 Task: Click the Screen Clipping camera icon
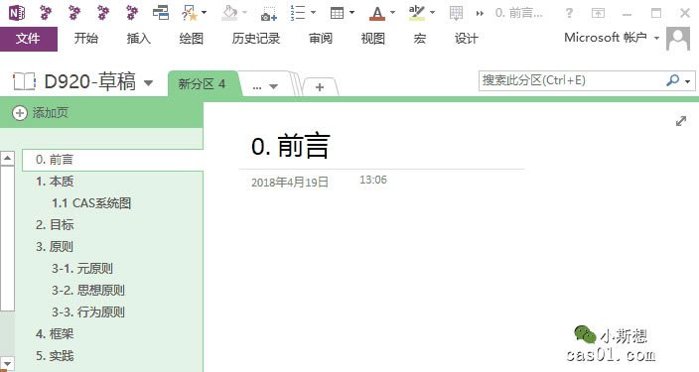tap(269, 13)
